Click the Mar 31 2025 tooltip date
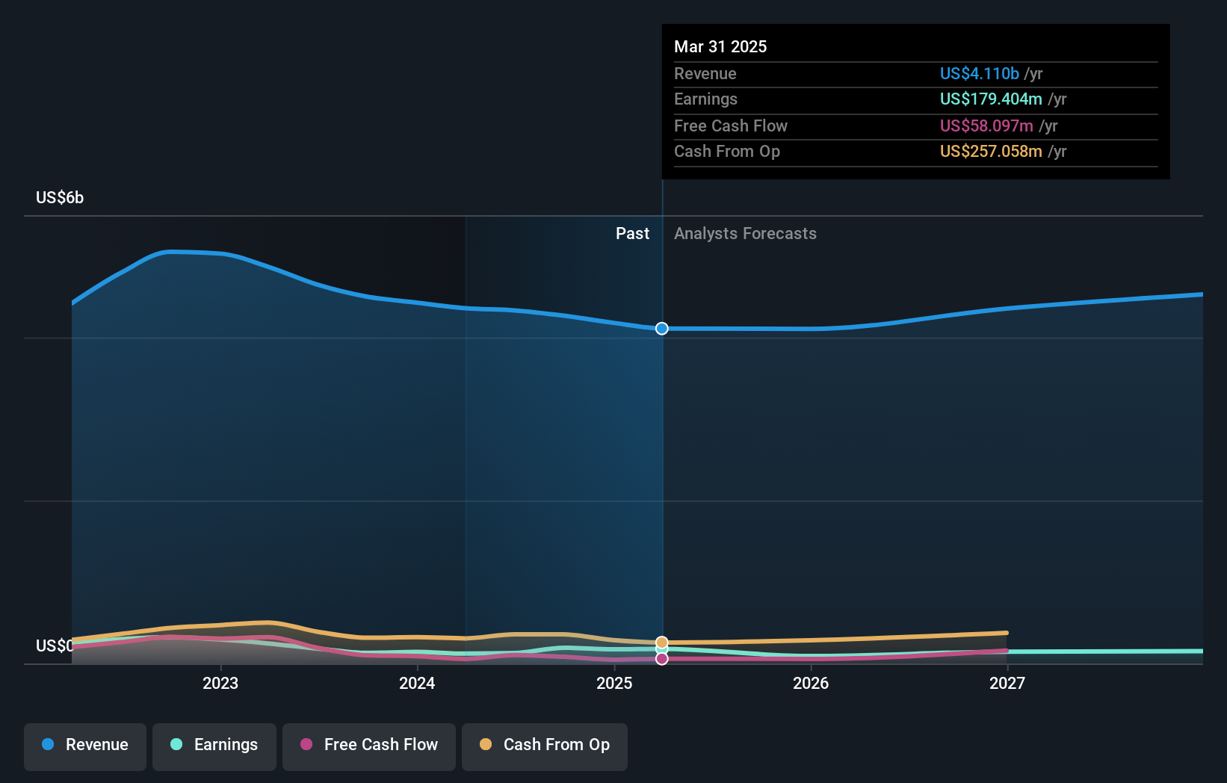 720,46
